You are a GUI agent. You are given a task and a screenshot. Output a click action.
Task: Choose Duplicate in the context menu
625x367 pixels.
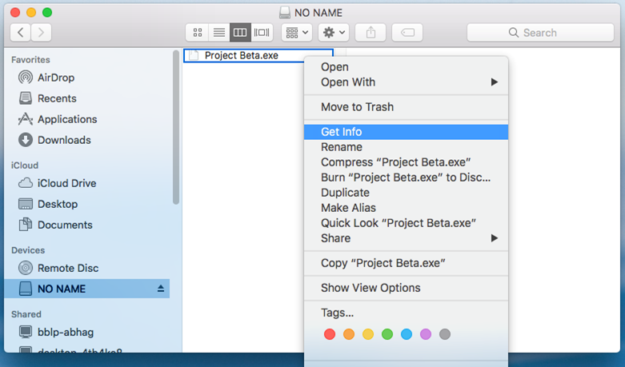pos(345,193)
